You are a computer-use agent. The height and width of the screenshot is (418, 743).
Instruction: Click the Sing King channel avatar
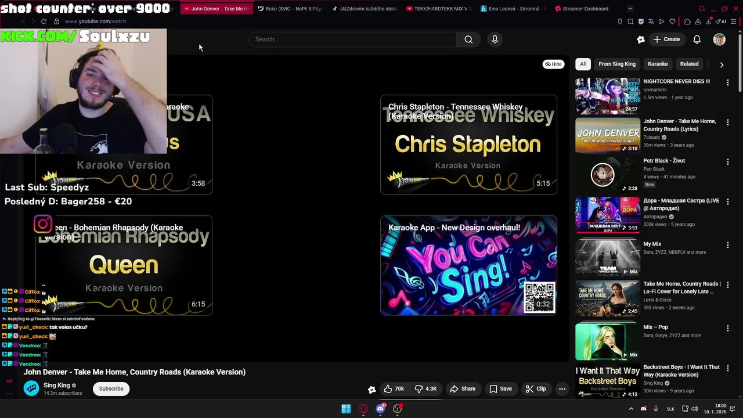tap(31, 389)
